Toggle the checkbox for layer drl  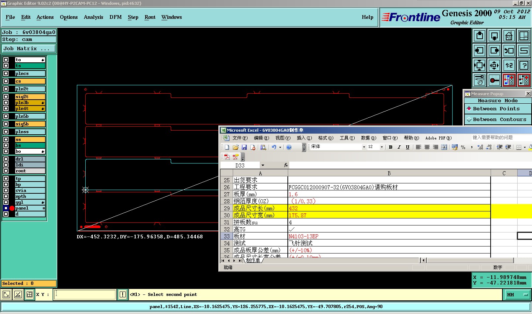6,159
